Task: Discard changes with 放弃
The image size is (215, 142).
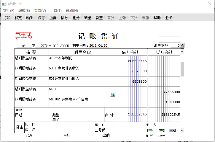Action: point(53,18)
